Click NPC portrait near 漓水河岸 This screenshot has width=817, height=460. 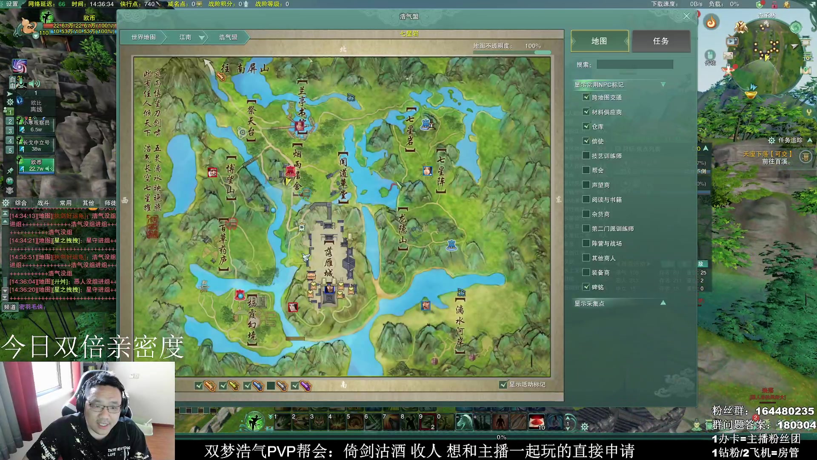point(426,305)
